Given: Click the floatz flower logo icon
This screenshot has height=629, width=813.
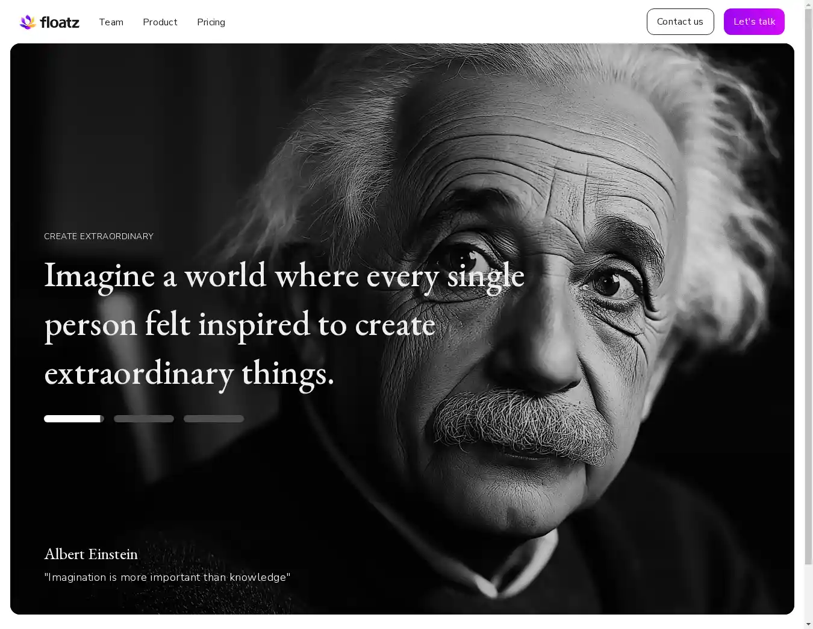Looking at the screenshot, I should click(28, 22).
